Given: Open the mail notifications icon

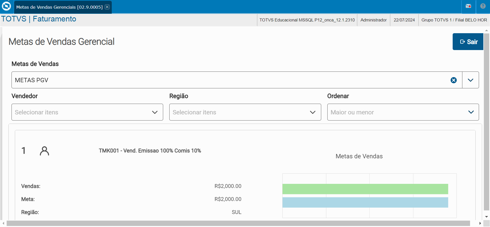Looking at the screenshot, I should (468, 6).
